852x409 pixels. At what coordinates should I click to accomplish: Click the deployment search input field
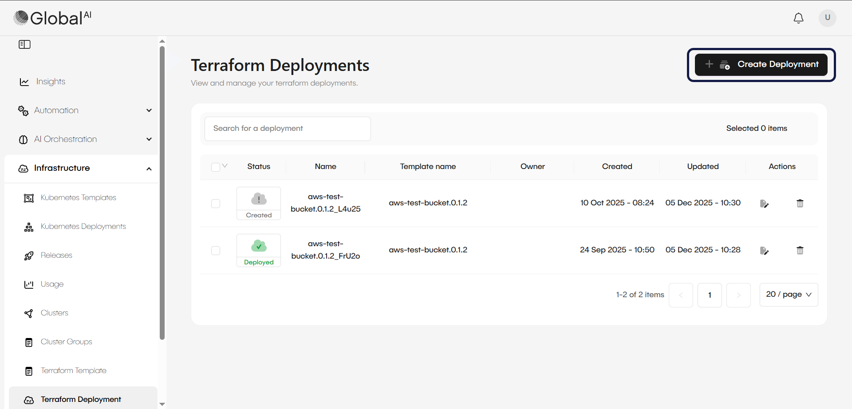tap(288, 128)
